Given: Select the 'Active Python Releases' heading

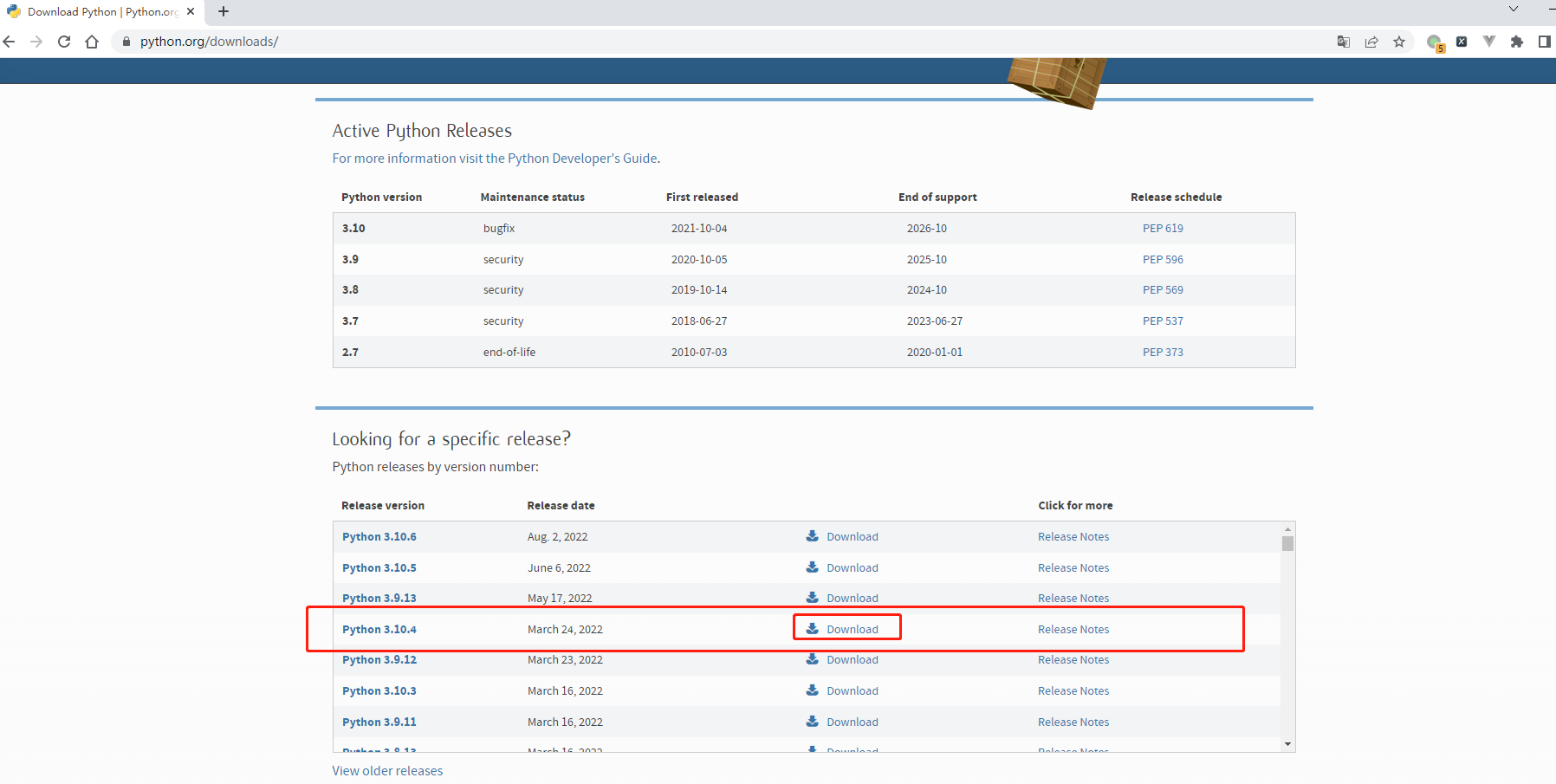Looking at the screenshot, I should [422, 131].
